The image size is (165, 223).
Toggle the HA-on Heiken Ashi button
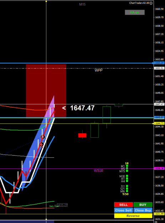point(135,12)
